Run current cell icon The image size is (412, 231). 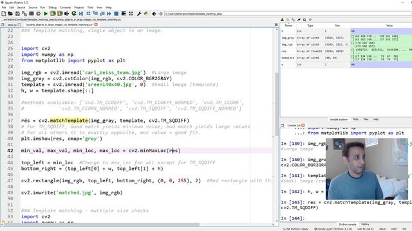53,13
